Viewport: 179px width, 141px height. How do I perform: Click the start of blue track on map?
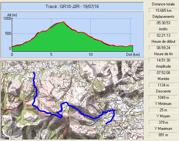click(34, 72)
